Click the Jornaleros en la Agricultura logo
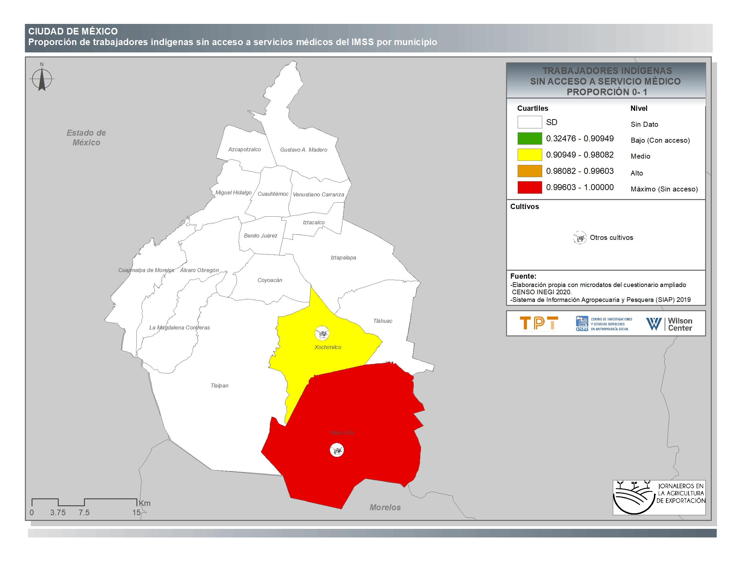 (x=659, y=497)
